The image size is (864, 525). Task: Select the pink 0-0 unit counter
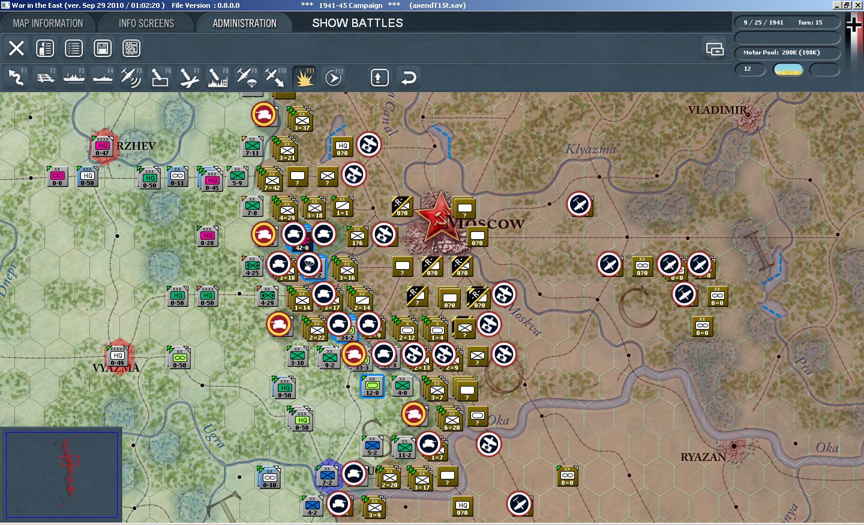[57, 177]
